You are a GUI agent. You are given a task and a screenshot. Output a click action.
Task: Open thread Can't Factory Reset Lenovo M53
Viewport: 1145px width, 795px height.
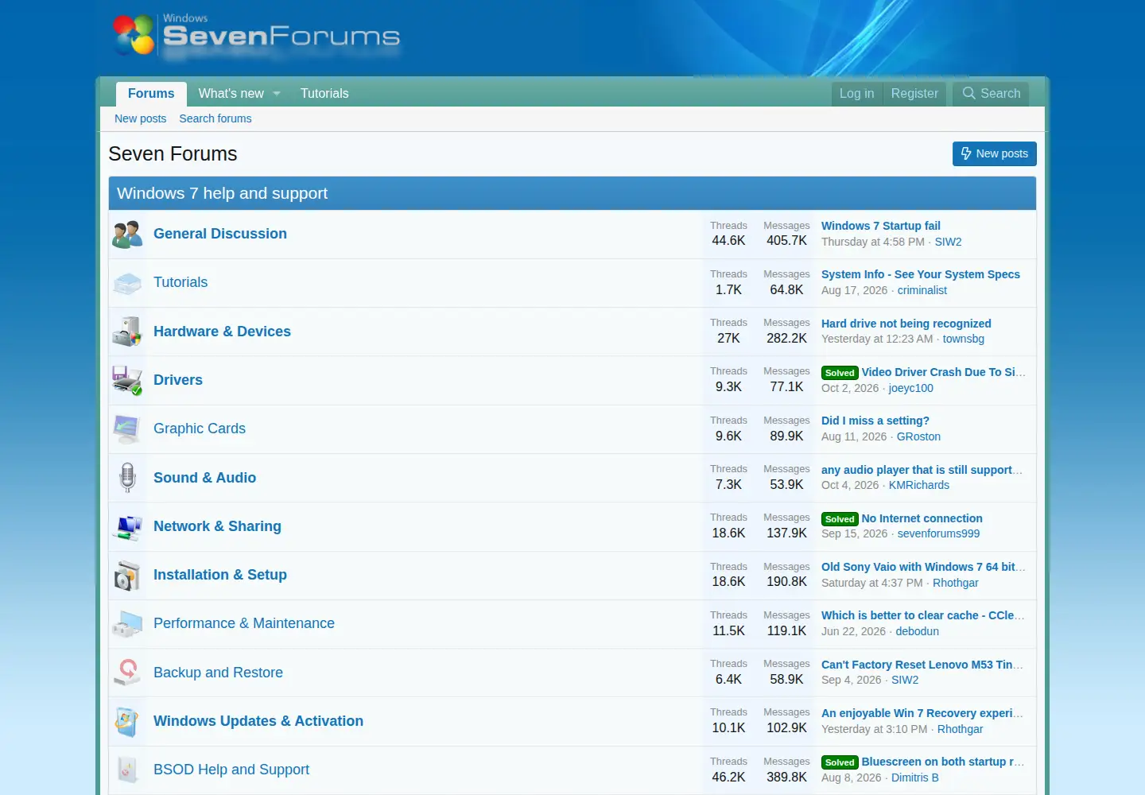[922, 665]
